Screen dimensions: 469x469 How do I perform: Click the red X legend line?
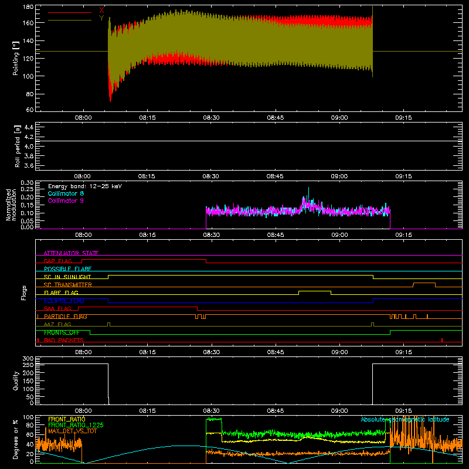(x=70, y=12)
